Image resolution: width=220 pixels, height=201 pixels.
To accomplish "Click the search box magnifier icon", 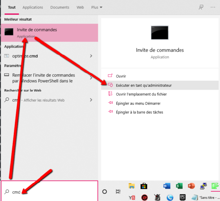I will 7,192.
